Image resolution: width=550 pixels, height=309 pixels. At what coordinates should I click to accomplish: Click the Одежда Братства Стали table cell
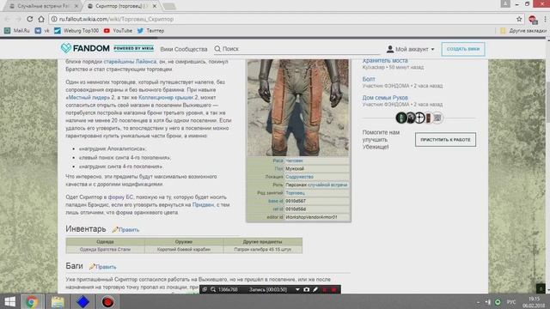pyautogui.click(x=105, y=250)
